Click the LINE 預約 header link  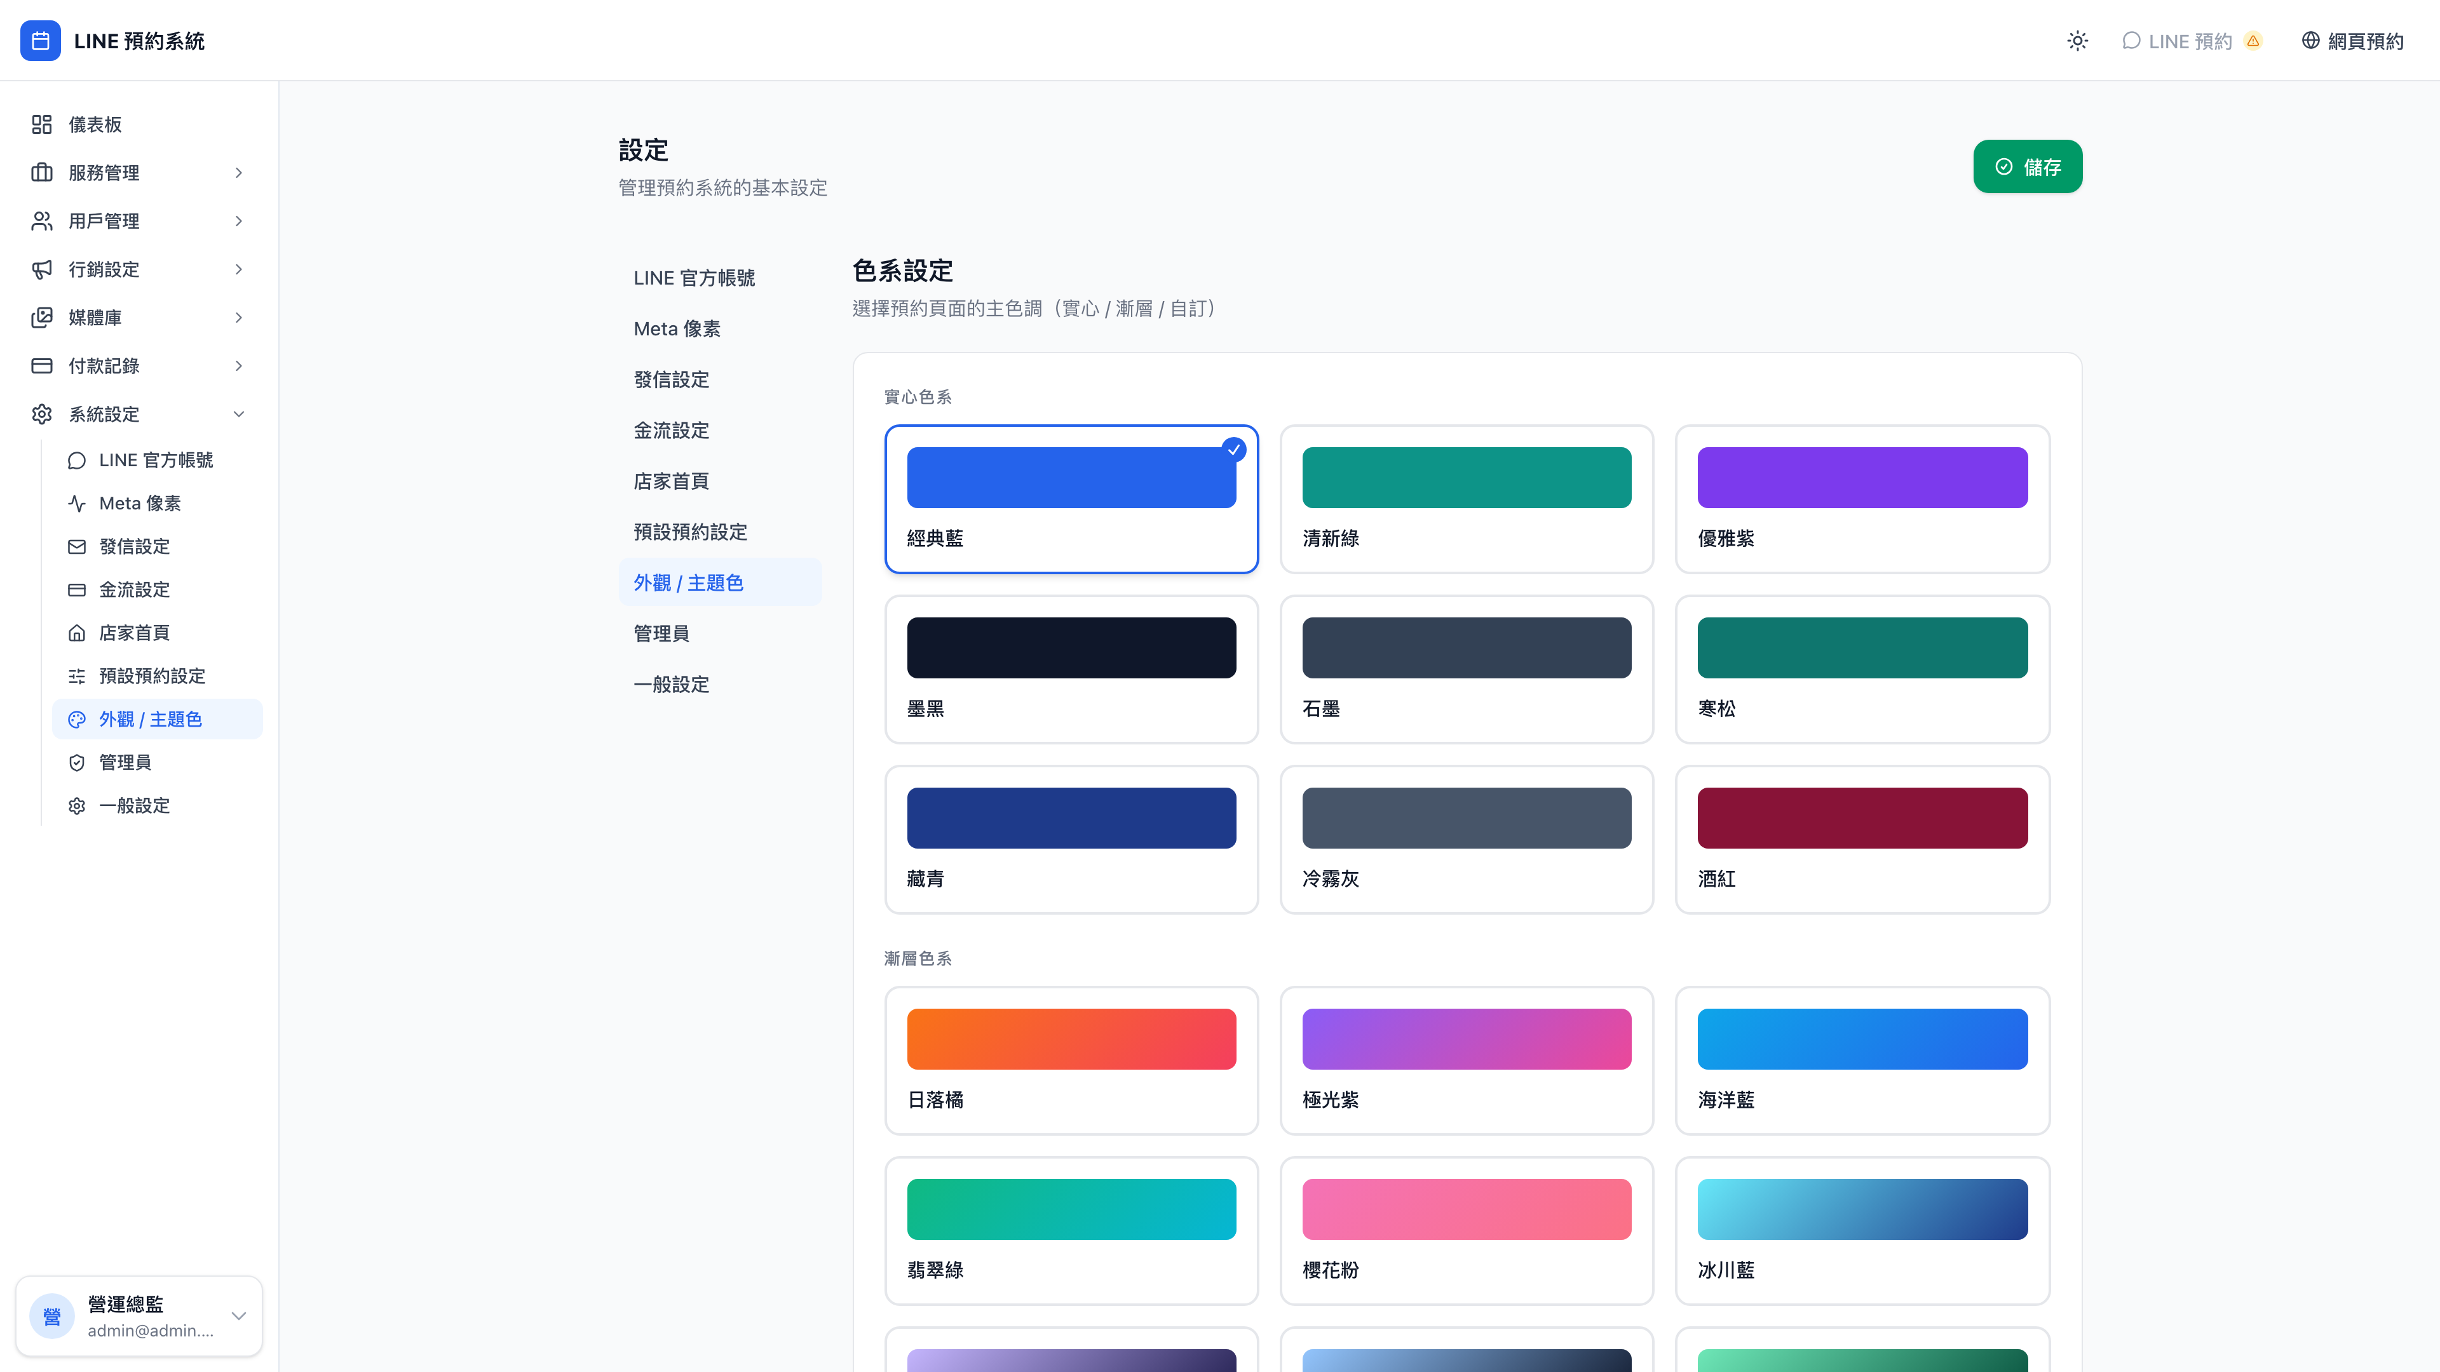pyautogui.click(x=2191, y=41)
